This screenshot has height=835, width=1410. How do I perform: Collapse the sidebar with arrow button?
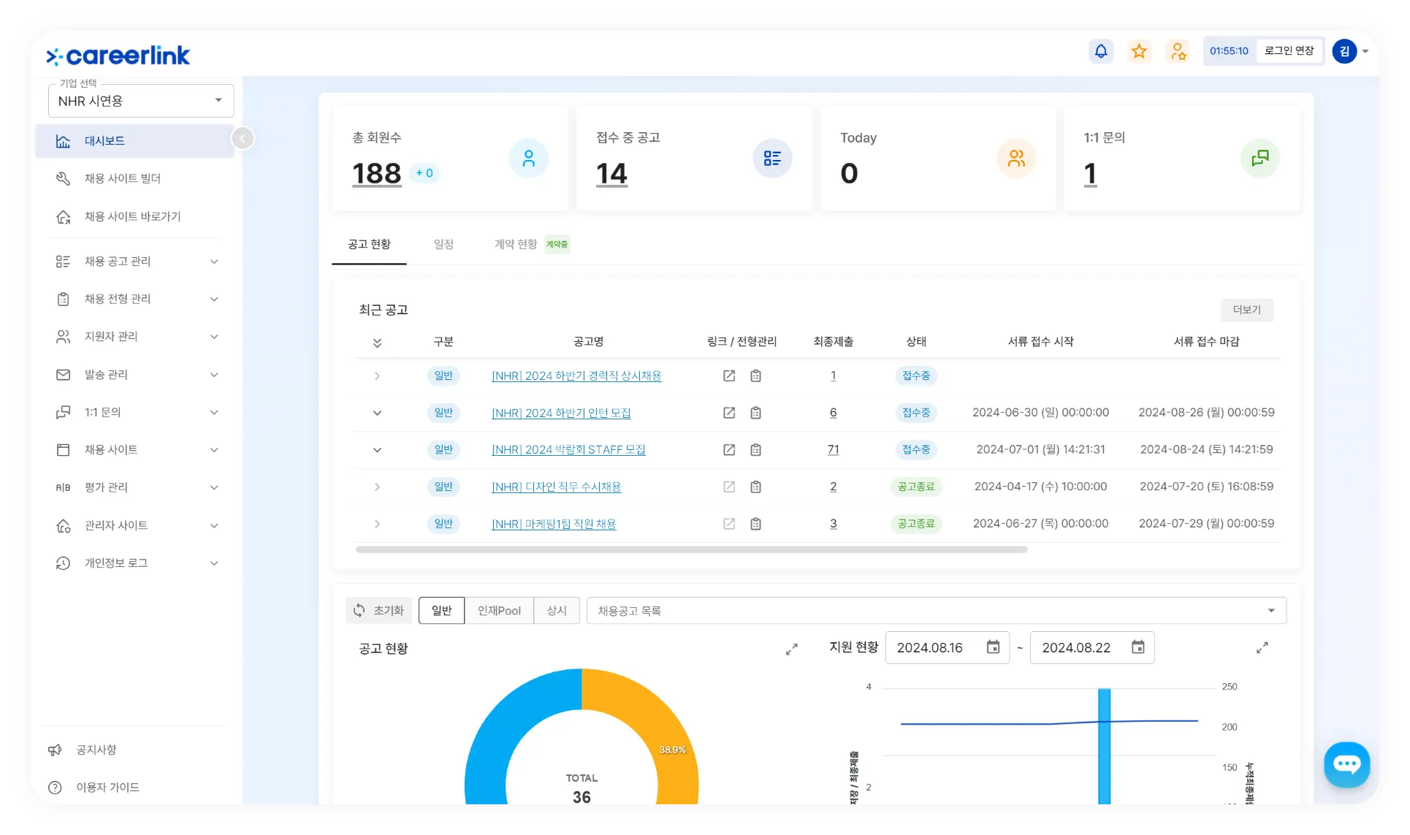point(243,138)
